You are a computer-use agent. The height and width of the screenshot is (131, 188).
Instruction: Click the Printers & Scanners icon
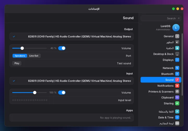point(177,92)
